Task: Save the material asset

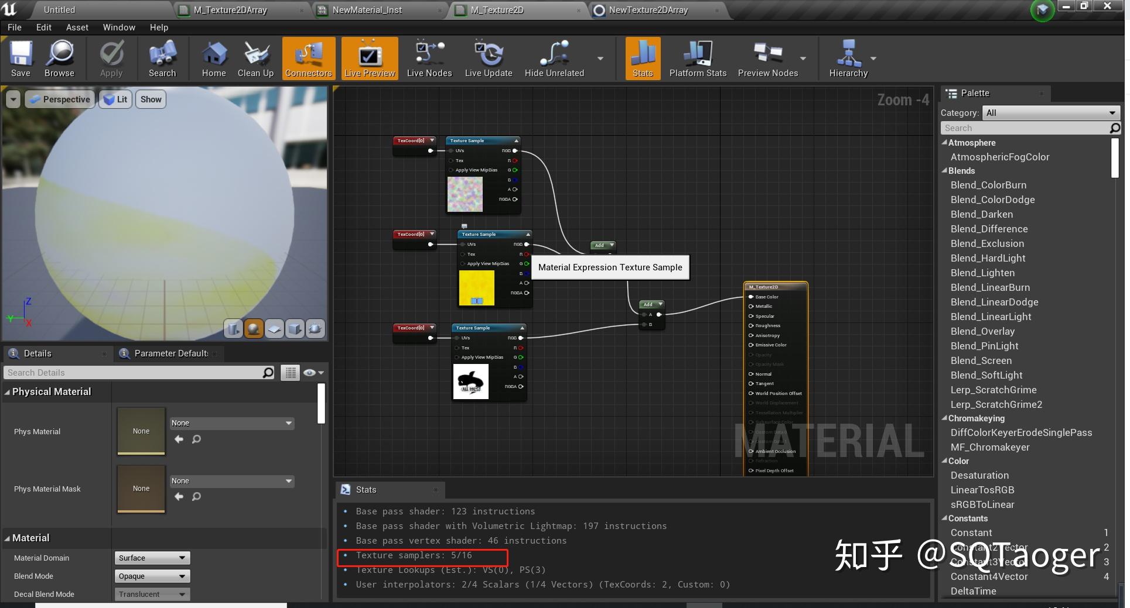Action: pyautogui.click(x=21, y=58)
